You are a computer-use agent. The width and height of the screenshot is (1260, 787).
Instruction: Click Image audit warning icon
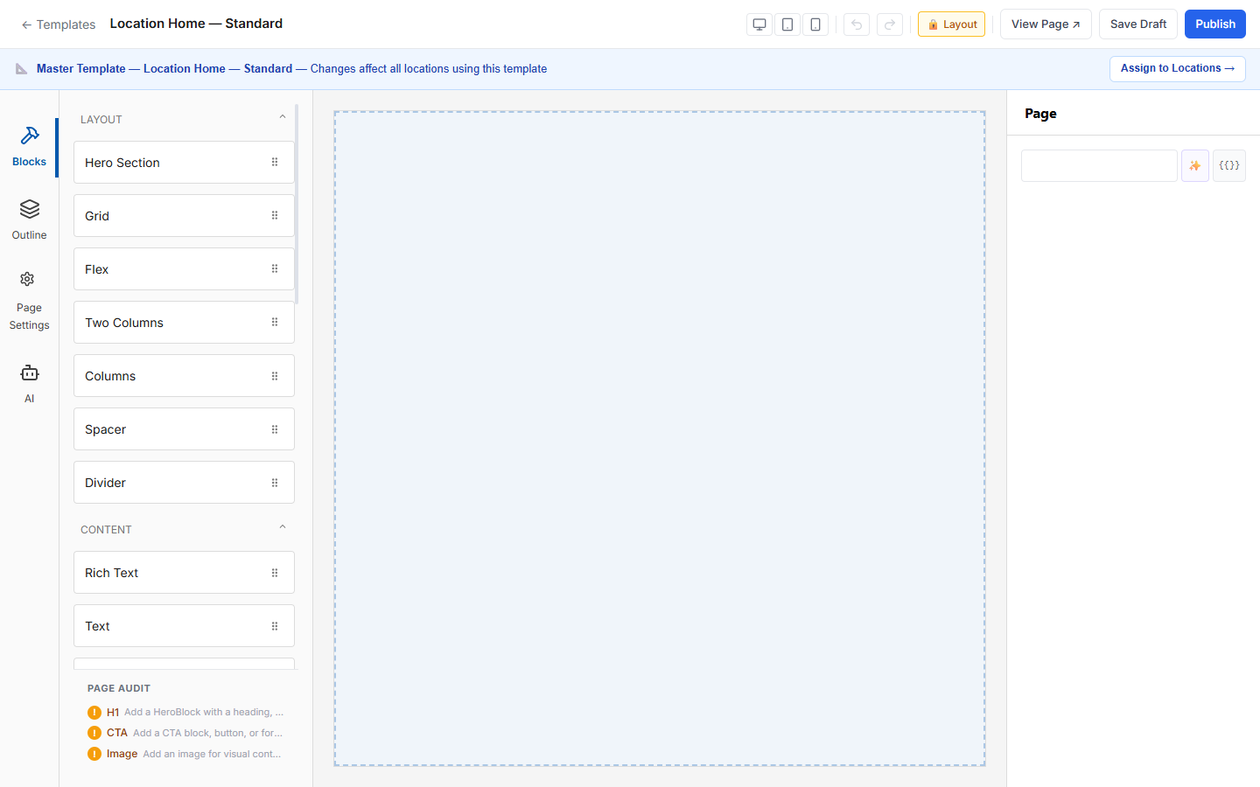tap(94, 754)
